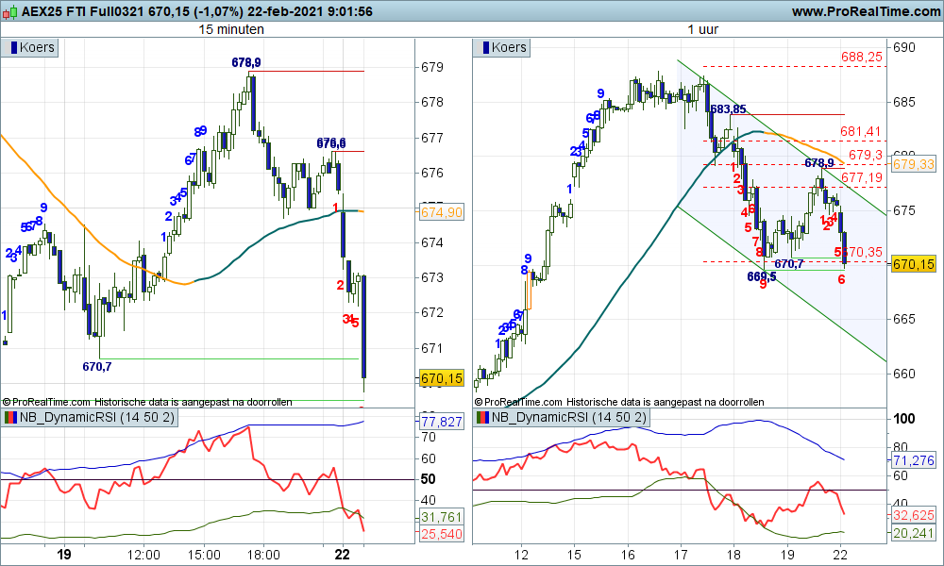The height and width of the screenshot is (566, 944).
Task: Click the candlestick icon in the title bar
Action: coord(10,11)
